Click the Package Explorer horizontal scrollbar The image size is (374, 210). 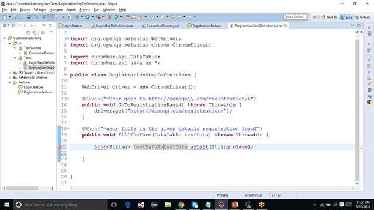[22, 188]
